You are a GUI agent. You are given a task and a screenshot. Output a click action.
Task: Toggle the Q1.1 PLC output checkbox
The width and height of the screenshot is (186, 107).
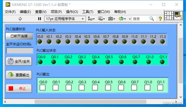[160, 88]
